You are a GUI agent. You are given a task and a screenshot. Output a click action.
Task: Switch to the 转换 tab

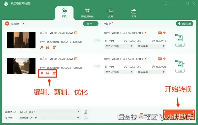click(64, 13)
